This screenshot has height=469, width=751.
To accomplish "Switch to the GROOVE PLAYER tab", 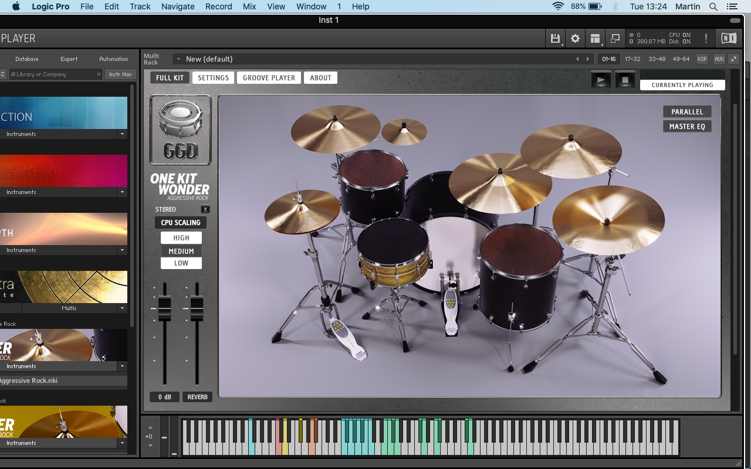I will [x=269, y=78].
